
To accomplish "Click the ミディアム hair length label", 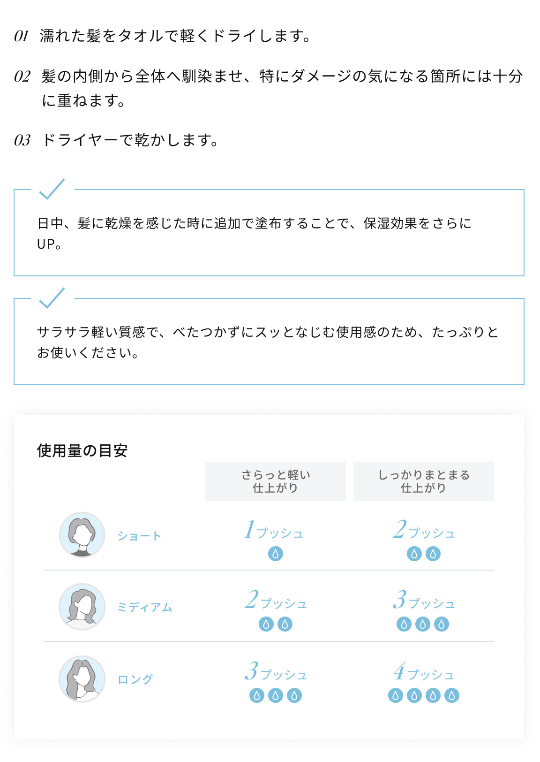I will [145, 607].
